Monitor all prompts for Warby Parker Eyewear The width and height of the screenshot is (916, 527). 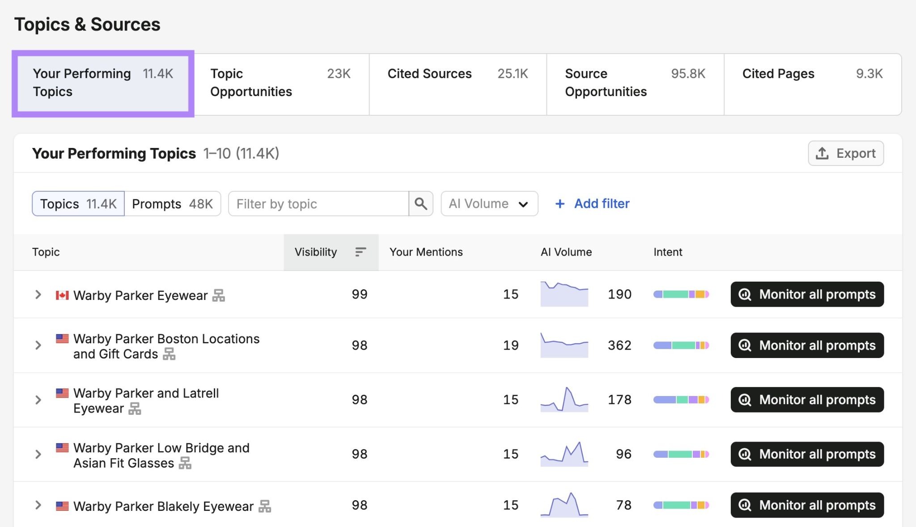pyautogui.click(x=807, y=294)
